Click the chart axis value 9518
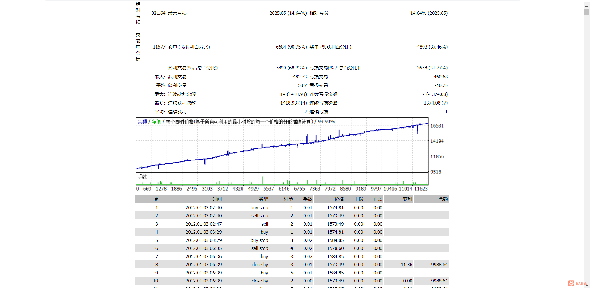Viewport: 590px width, 288px height. click(x=436, y=172)
